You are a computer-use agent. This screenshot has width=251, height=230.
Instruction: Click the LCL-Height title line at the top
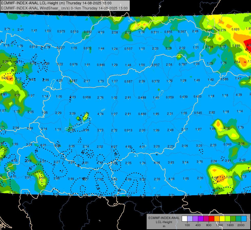[56, 3]
